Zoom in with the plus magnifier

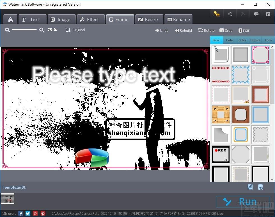(42, 30)
